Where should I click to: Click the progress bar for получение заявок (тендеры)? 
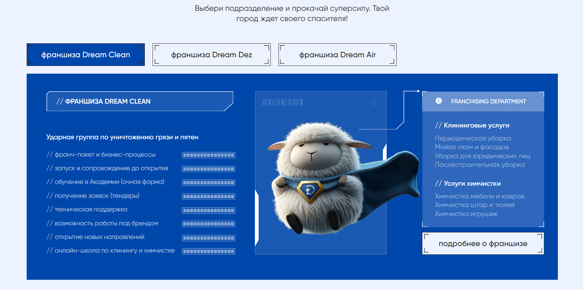pos(208,197)
